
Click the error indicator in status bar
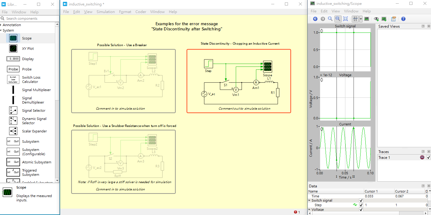297,212
